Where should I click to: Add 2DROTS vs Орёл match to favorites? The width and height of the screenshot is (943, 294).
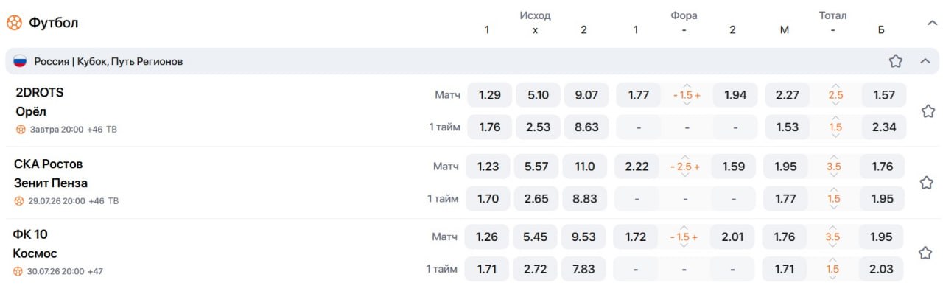pyautogui.click(x=928, y=111)
